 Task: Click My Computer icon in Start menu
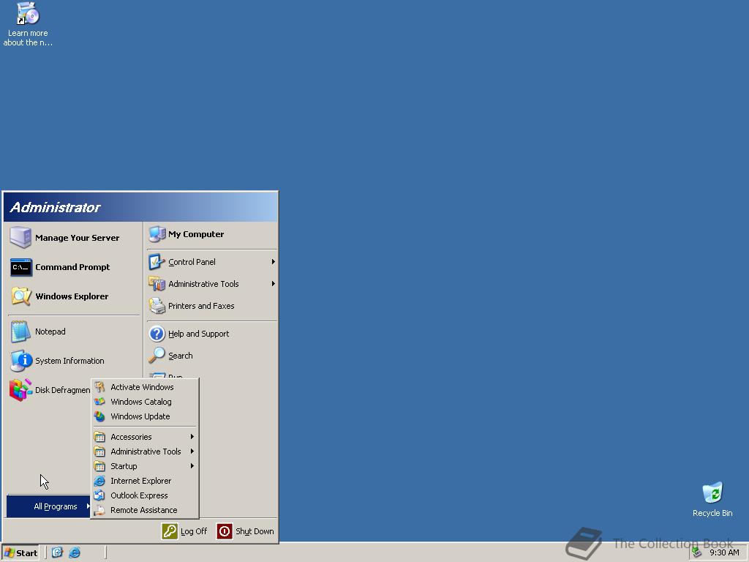[x=157, y=234]
